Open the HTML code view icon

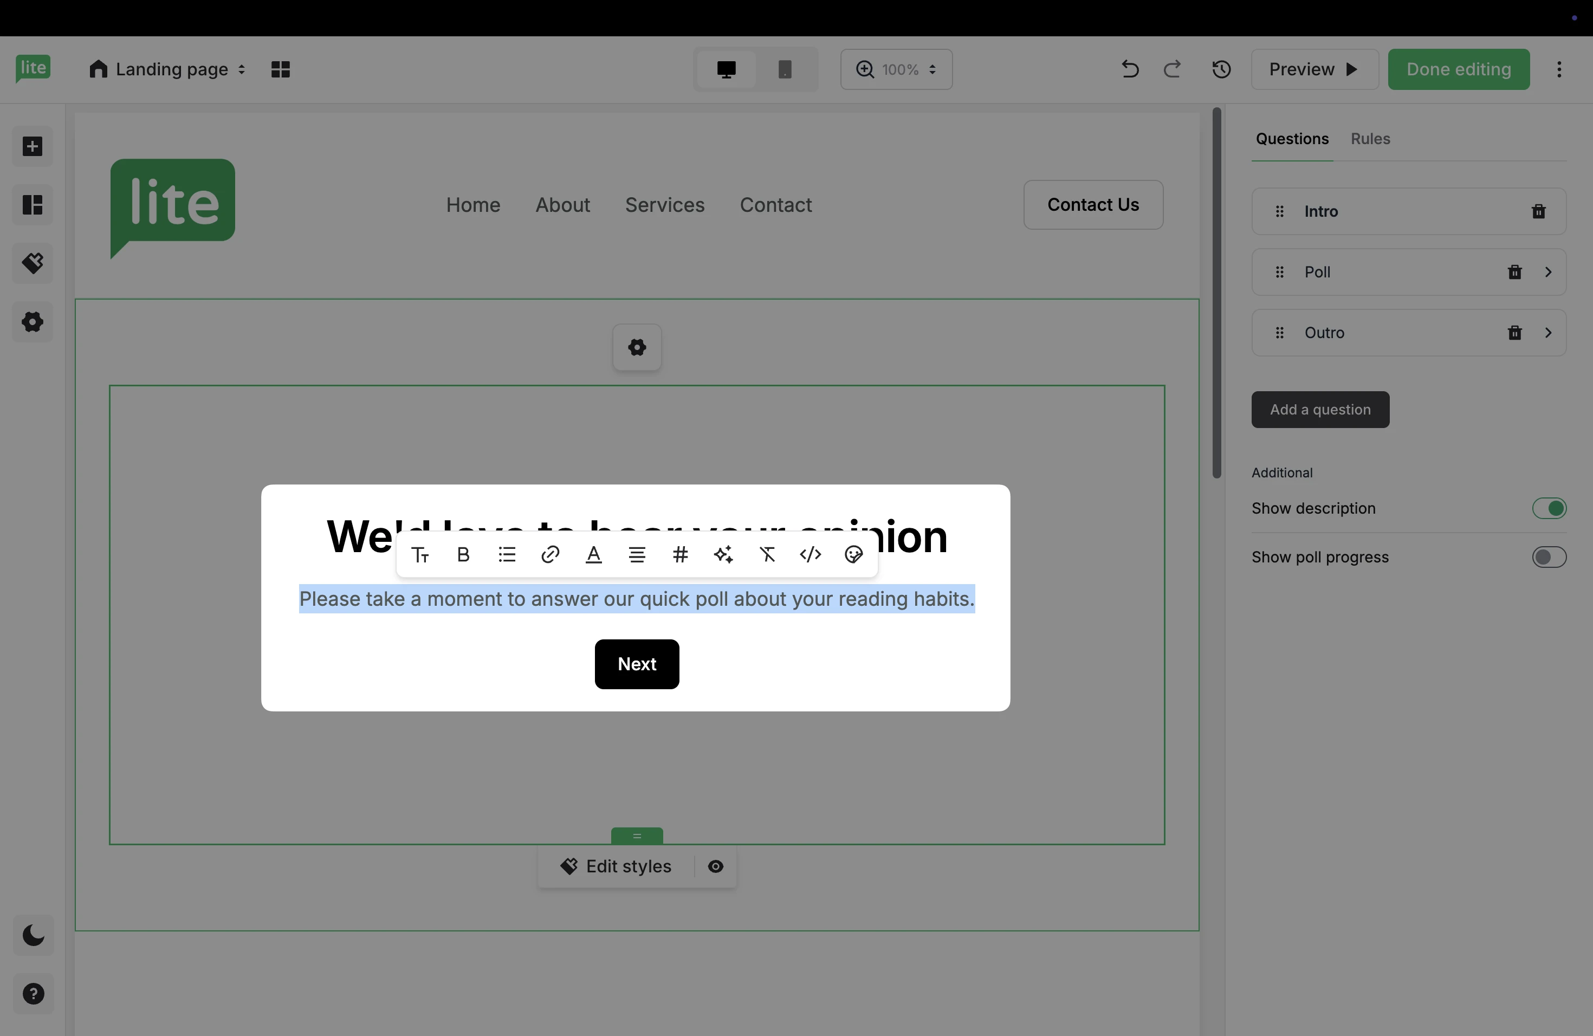[811, 554]
